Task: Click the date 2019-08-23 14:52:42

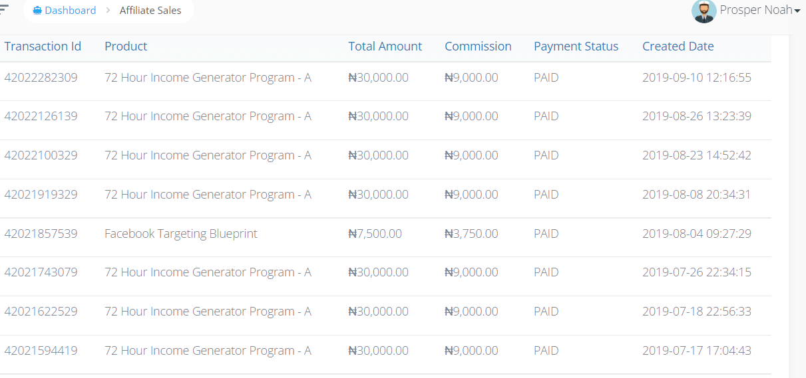Action: pos(697,155)
